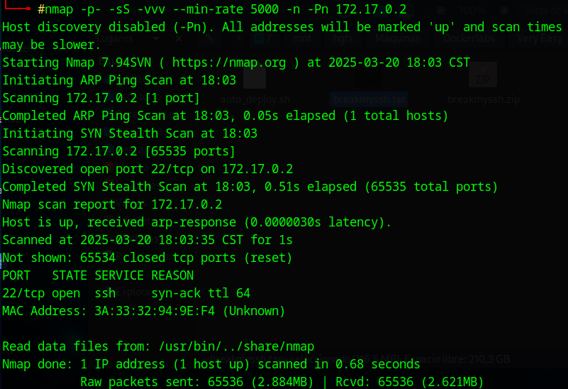Image resolution: width=568 pixels, height=389 pixels.
Task: Click the free-space status bar text
Action: (461, 359)
